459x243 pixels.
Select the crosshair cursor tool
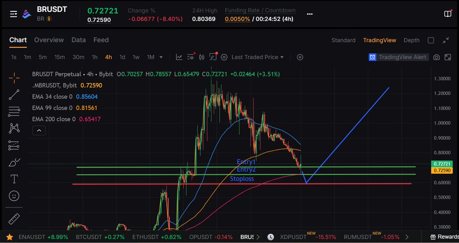[14, 78]
